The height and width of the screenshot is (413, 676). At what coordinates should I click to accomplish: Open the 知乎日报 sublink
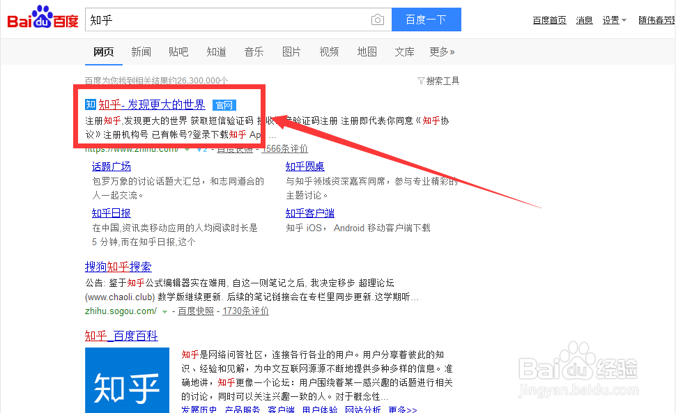[112, 212]
